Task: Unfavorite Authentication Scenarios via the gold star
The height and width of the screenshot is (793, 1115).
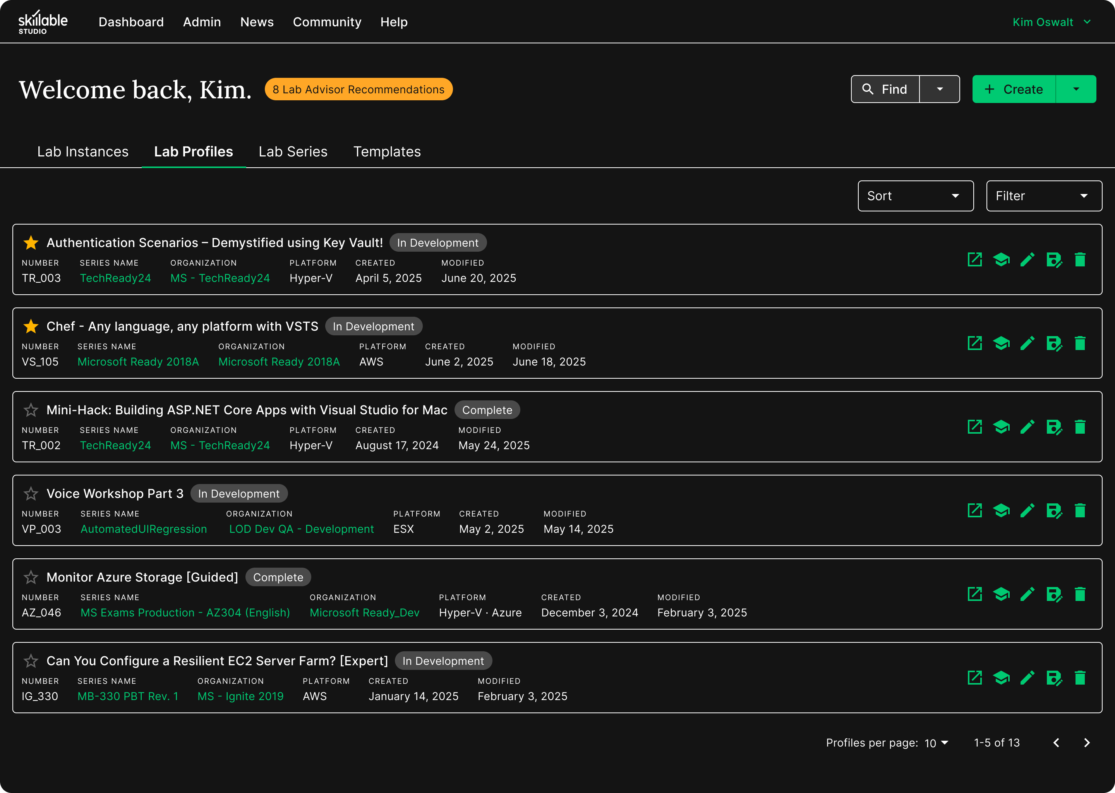Action: (31, 243)
